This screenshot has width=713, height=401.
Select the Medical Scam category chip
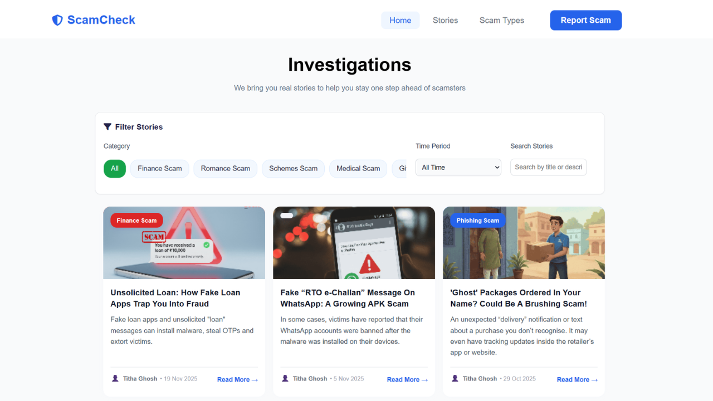tap(358, 168)
